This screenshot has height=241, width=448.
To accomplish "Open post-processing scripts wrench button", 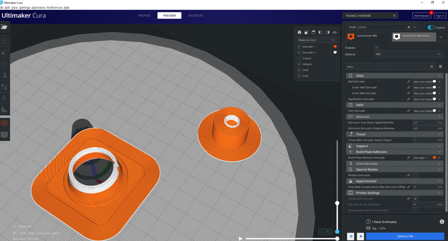I will coord(351,236).
